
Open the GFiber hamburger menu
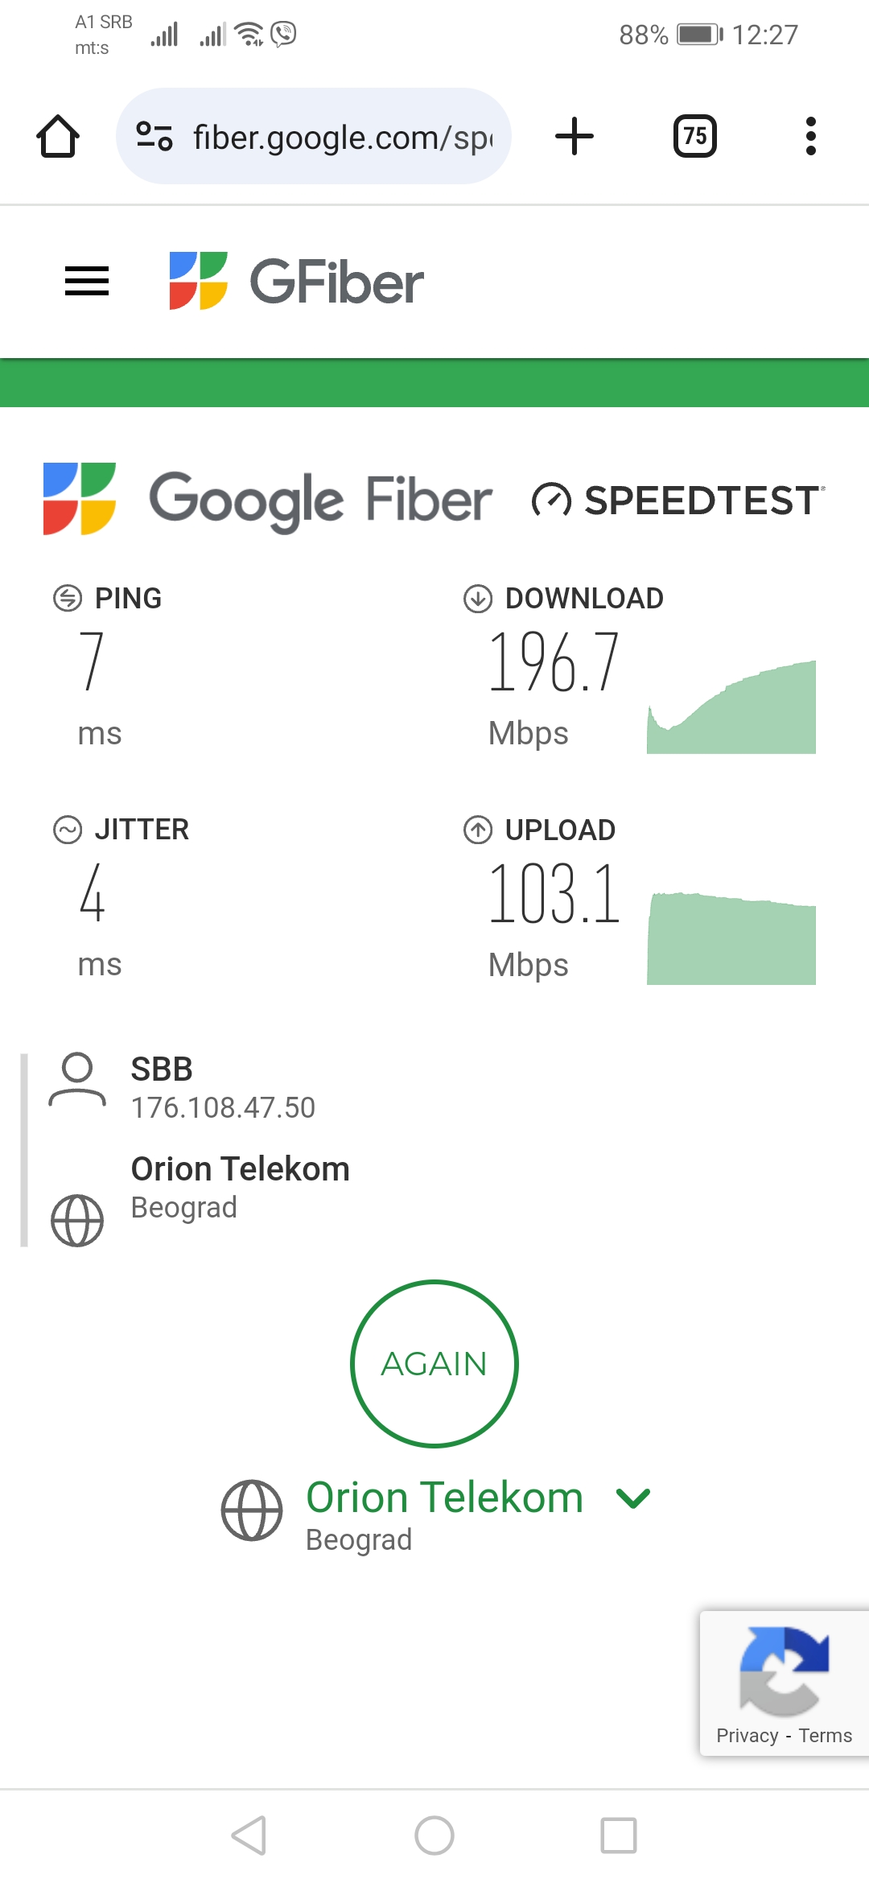click(87, 281)
